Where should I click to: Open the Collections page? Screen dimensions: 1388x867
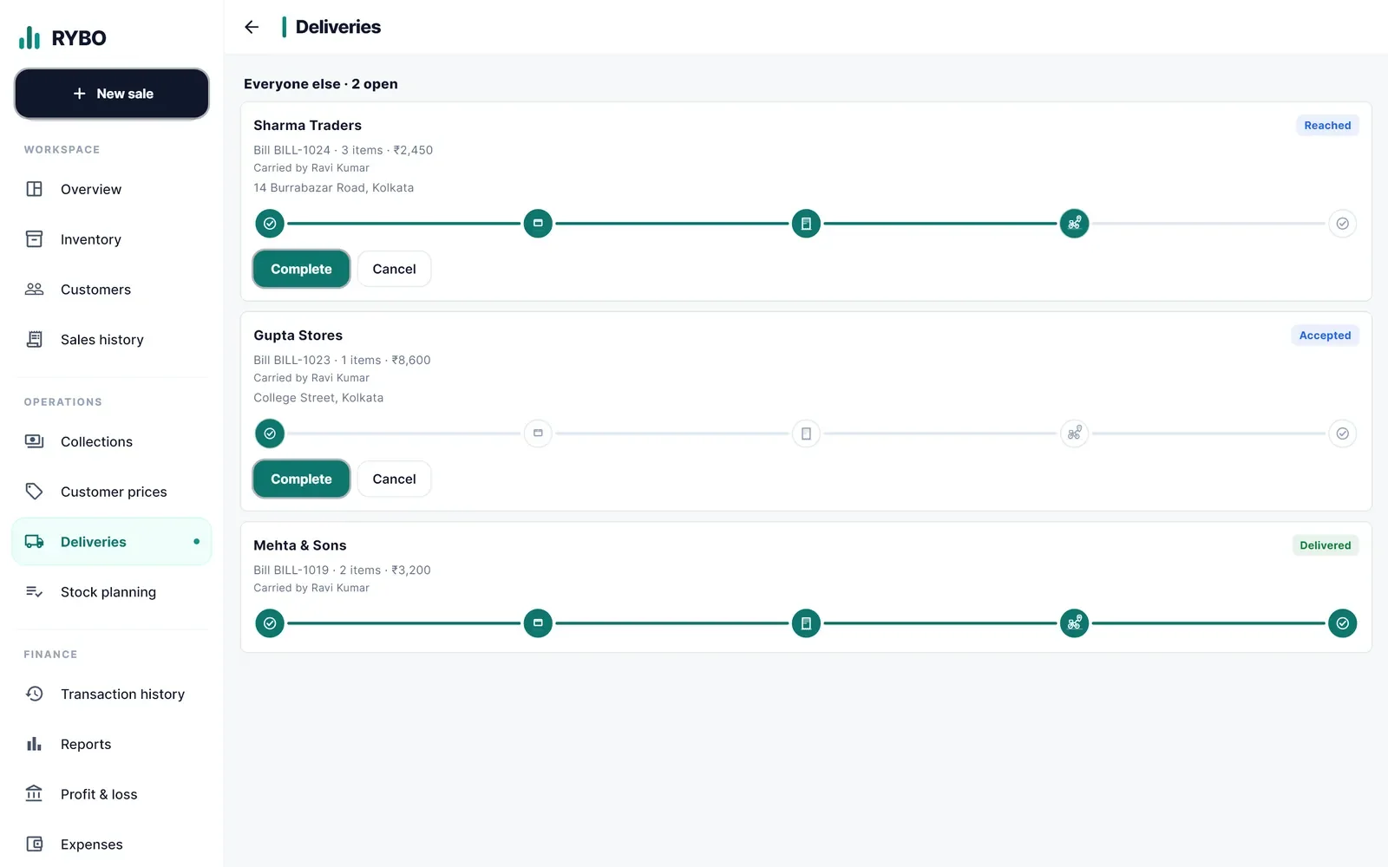112,441
